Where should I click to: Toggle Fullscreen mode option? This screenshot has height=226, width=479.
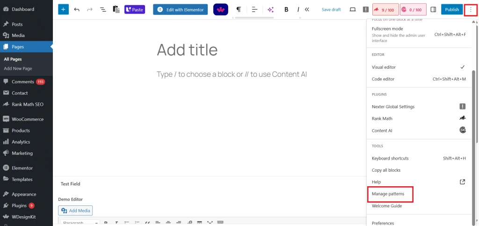[x=387, y=29]
